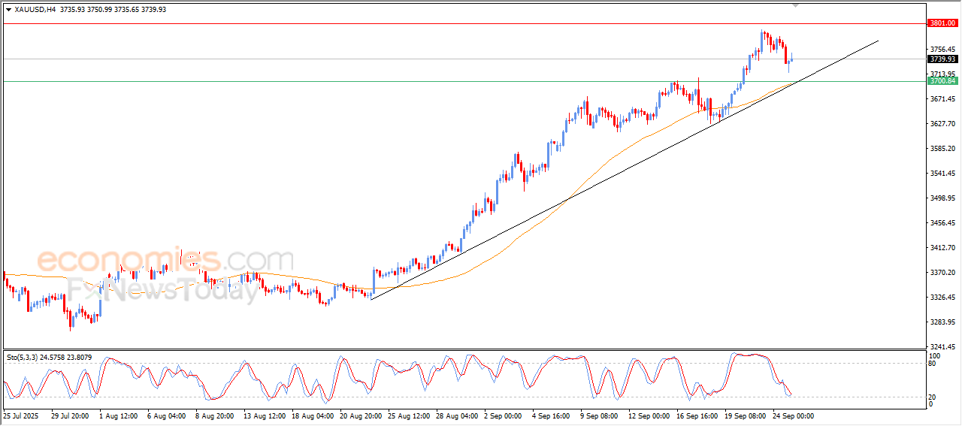Click the red horizontal resistance line
The height and width of the screenshot is (426, 962).
tap(451, 23)
